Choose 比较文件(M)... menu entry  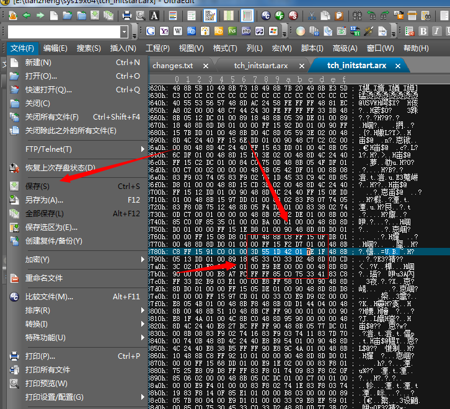[77, 296]
